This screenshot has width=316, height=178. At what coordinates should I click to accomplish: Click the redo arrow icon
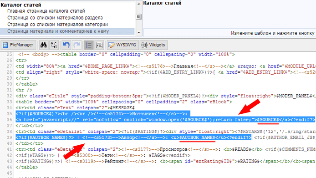pyautogui.click(x=76, y=45)
